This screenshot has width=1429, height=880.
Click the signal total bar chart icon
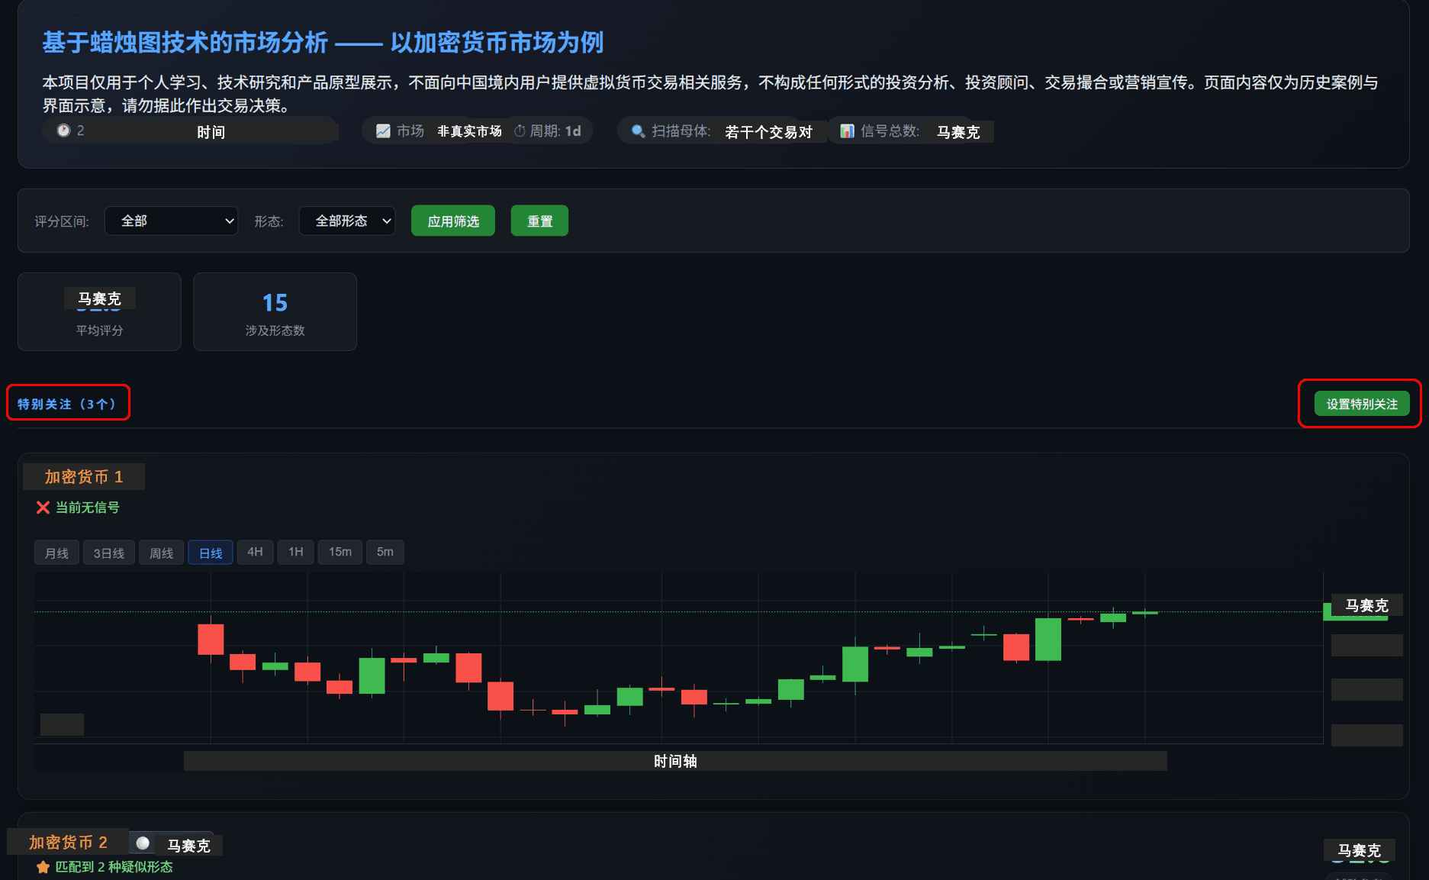(847, 131)
